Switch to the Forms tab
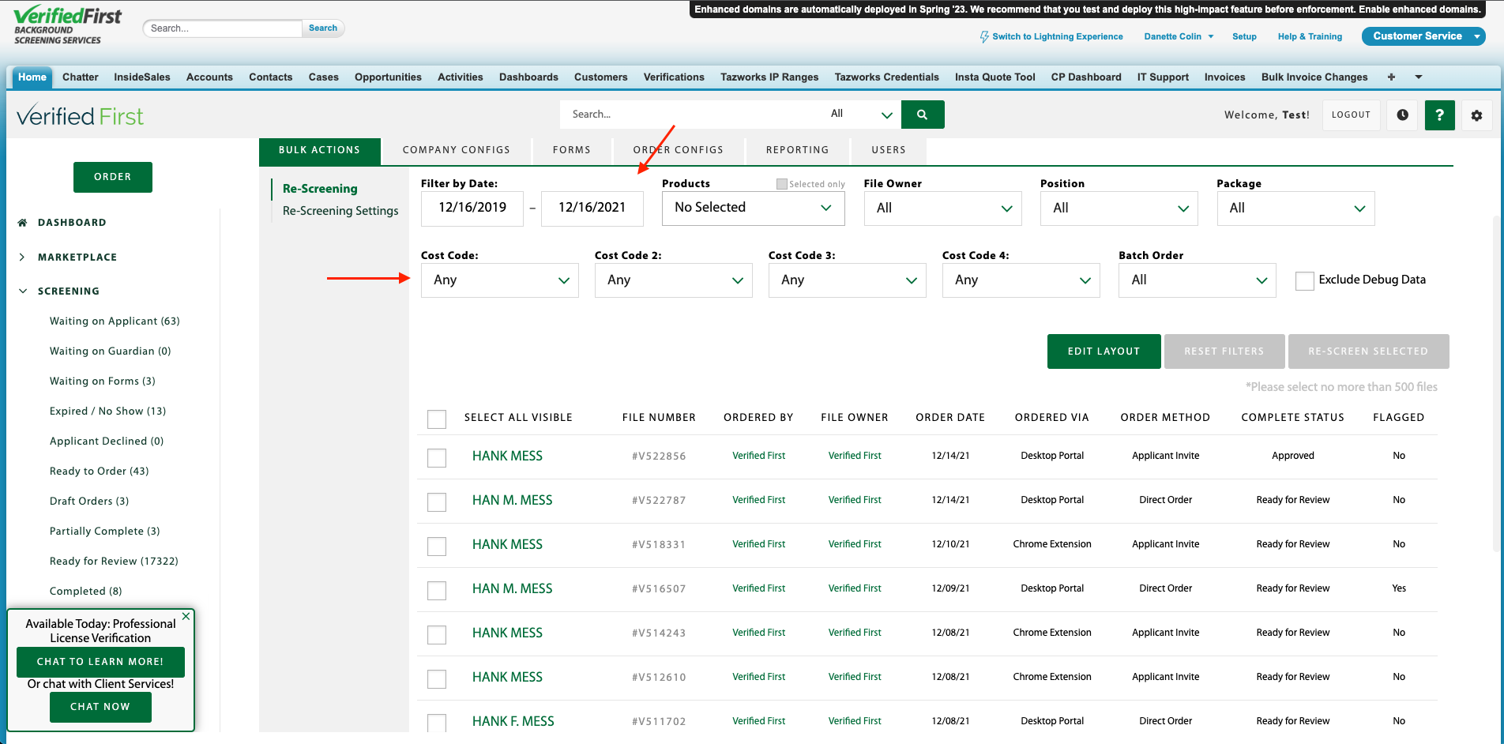This screenshot has width=1504, height=744. point(572,150)
